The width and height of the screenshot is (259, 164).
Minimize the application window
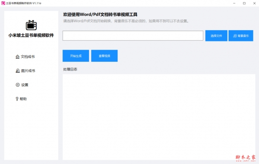coord(234,3)
